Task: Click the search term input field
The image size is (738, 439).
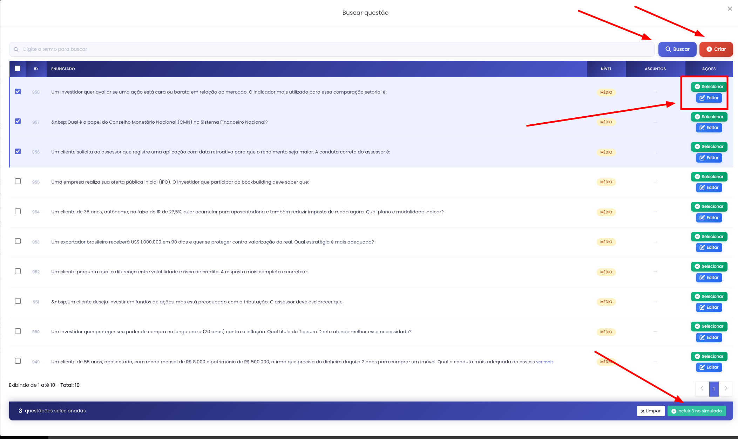Action: pyautogui.click(x=332, y=49)
